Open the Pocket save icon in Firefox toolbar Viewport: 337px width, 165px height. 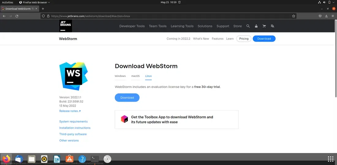320,16
